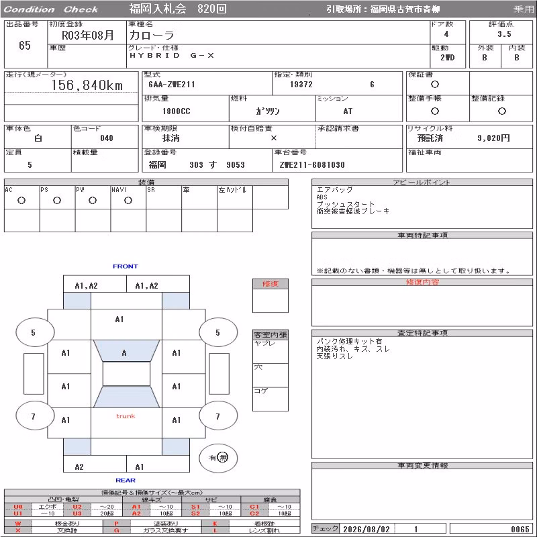
Task: Click the 客室内張 ヤブレ box
Action: (x=271, y=352)
